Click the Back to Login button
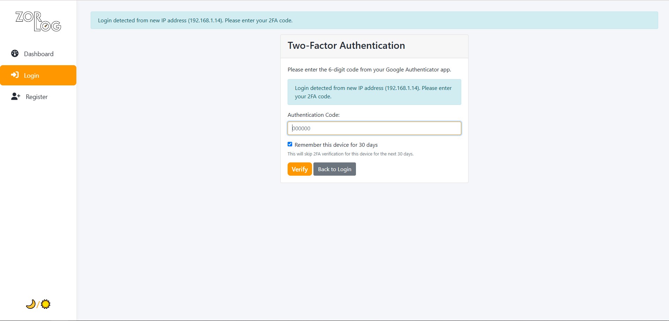 pos(334,169)
